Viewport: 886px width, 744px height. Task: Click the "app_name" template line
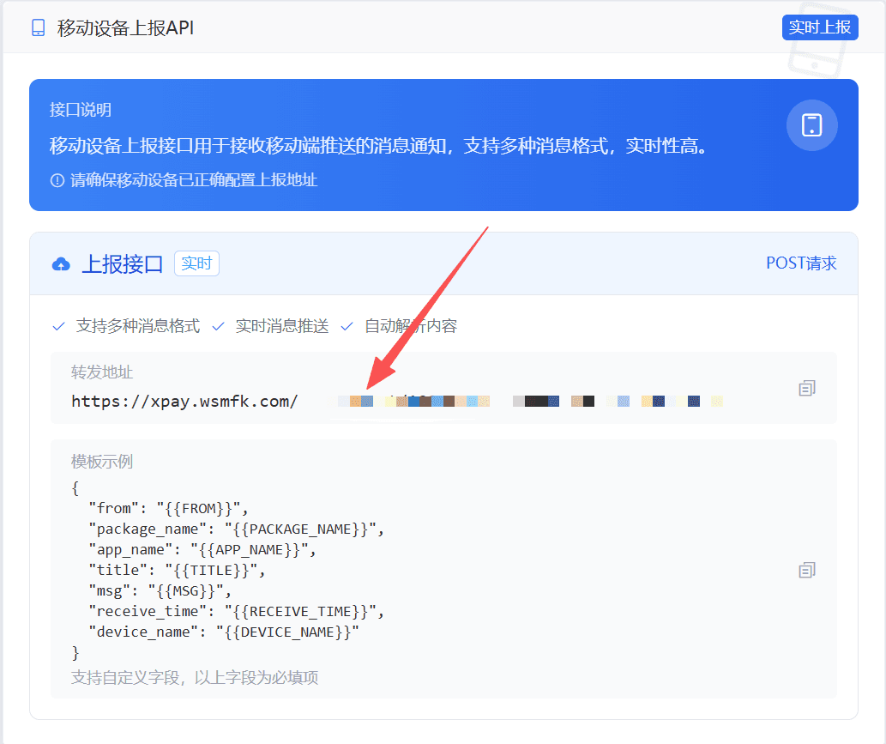(202, 549)
